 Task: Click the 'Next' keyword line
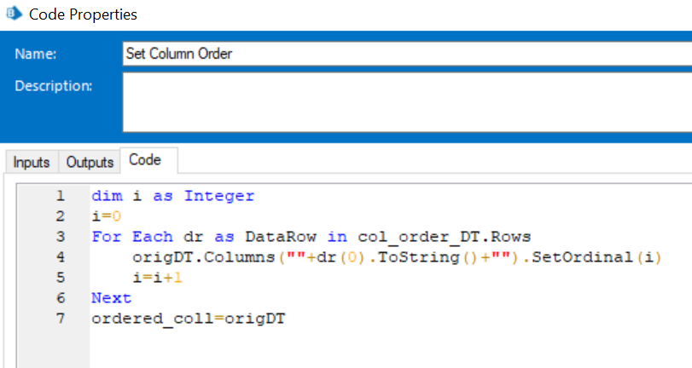click(x=111, y=298)
